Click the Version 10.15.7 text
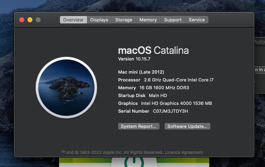The height and width of the screenshot is (167, 265). click(x=134, y=59)
